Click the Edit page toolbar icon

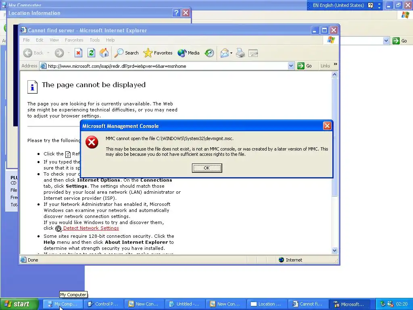253,53
